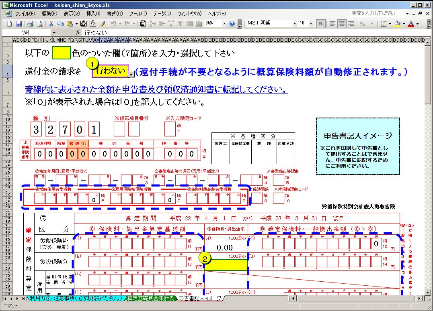
Task: Open ツール(T) menu
Action: click(138, 13)
